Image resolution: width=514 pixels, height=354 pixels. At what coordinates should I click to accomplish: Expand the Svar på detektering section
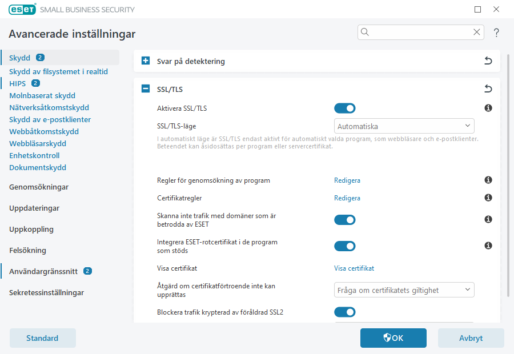pos(145,61)
